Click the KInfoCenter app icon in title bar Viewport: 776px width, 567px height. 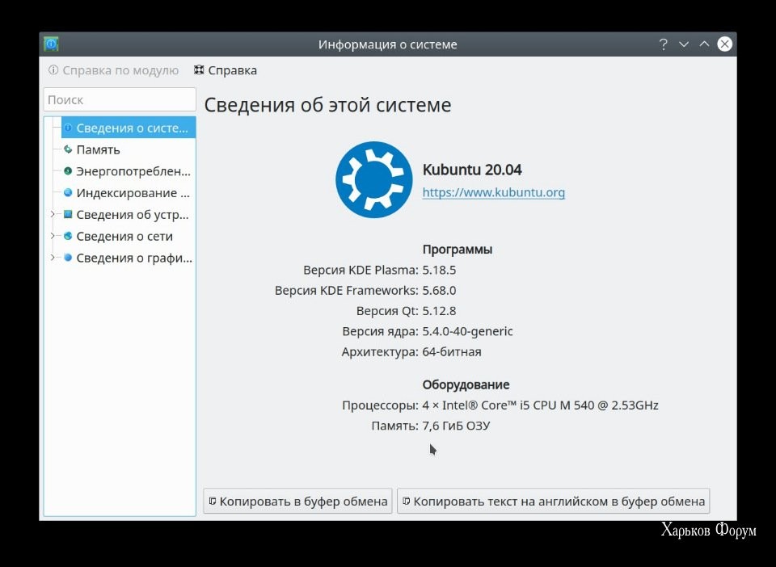point(51,44)
